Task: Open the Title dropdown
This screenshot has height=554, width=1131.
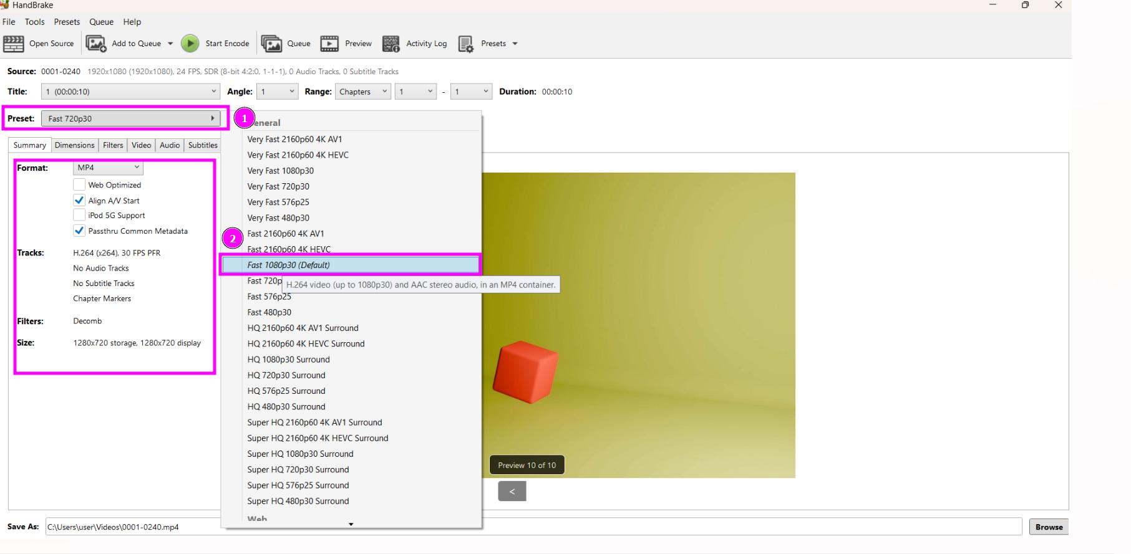Action: pos(131,92)
